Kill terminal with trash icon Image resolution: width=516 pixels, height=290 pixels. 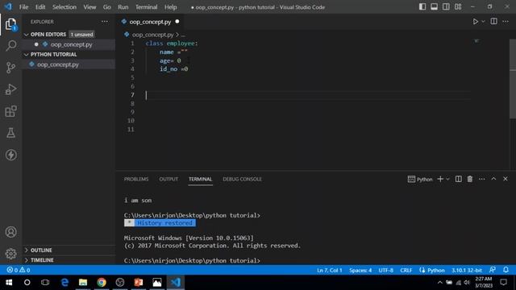(x=470, y=179)
